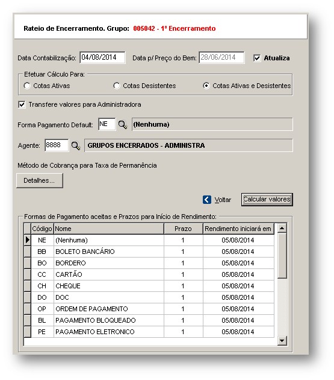Click the scroll up arrow of payment grid
Screen dimensions: 334x380
click(282, 228)
